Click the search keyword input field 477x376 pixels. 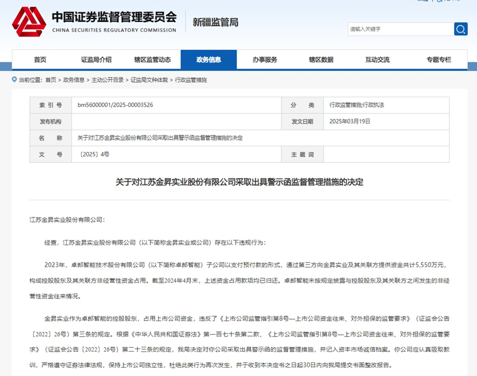tap(399, 29)
